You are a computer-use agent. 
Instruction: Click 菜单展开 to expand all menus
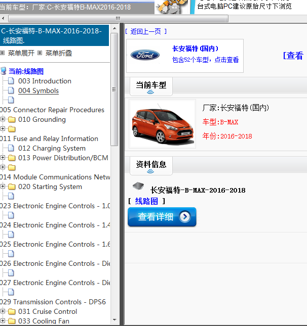(21, 53)
